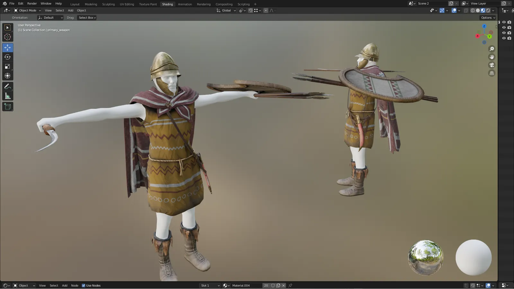The height and width of the screenshot is (289, 514).
Task: Activate the Scale tool
Action: point(7,66)
